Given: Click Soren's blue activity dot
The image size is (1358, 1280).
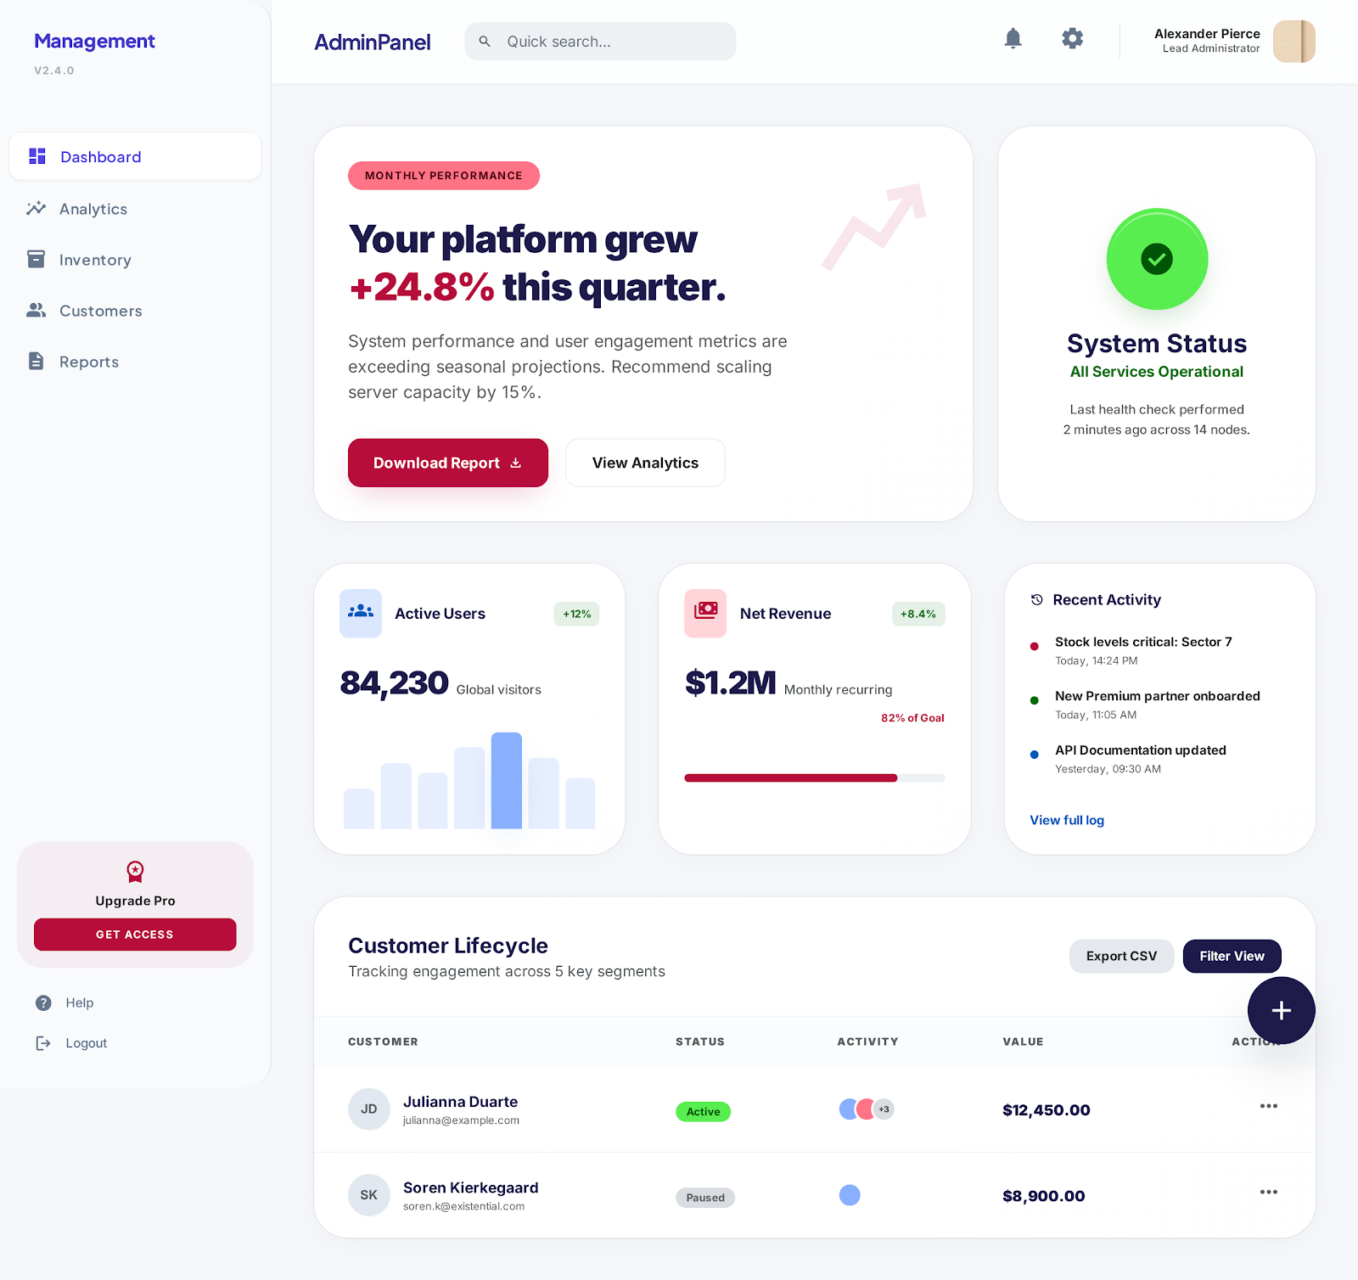Looking at the screenshot, I should [x=850, y=1195].
